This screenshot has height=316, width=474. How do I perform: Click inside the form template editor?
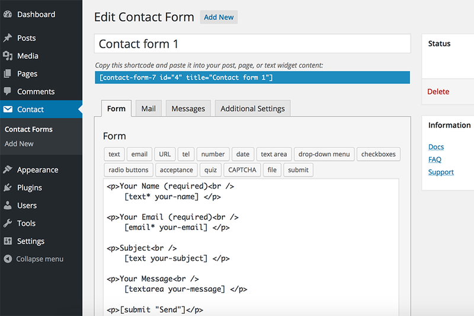coord(251,247)
